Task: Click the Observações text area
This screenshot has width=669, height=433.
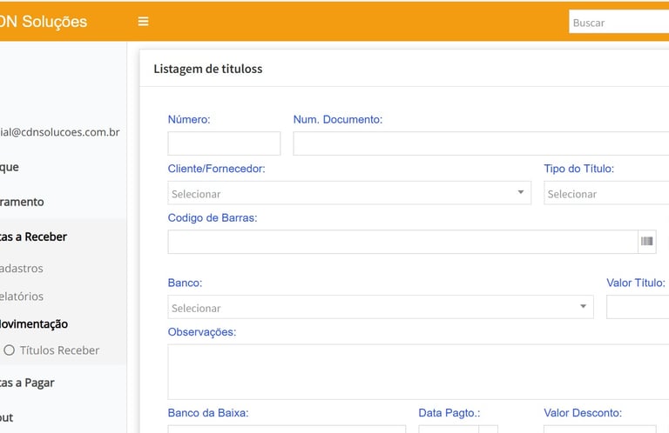Action: pyautogui.click(x=418, y=371)
